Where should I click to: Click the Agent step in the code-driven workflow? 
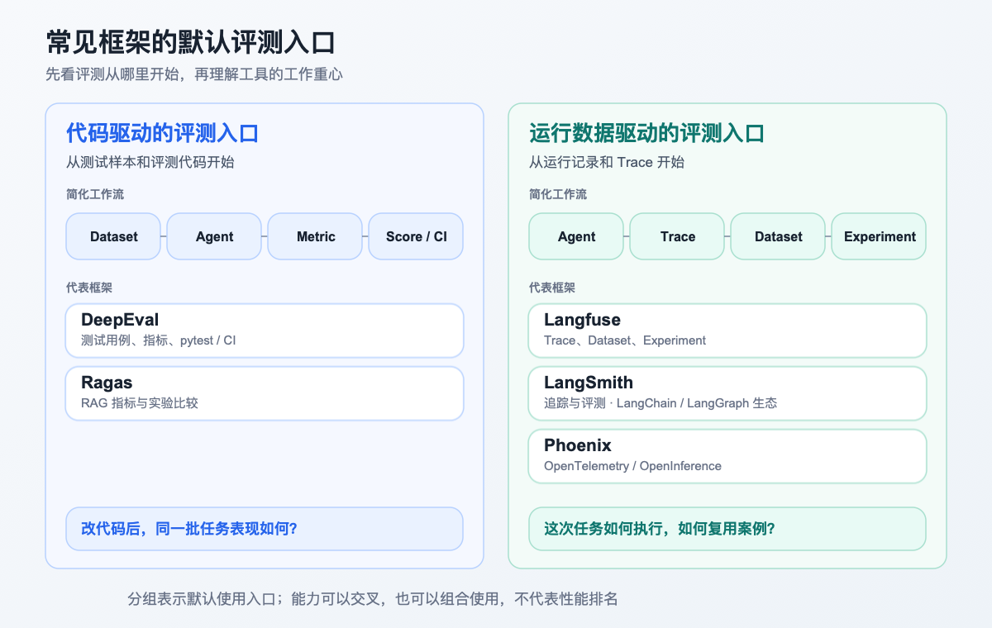[x=214, y=236]
